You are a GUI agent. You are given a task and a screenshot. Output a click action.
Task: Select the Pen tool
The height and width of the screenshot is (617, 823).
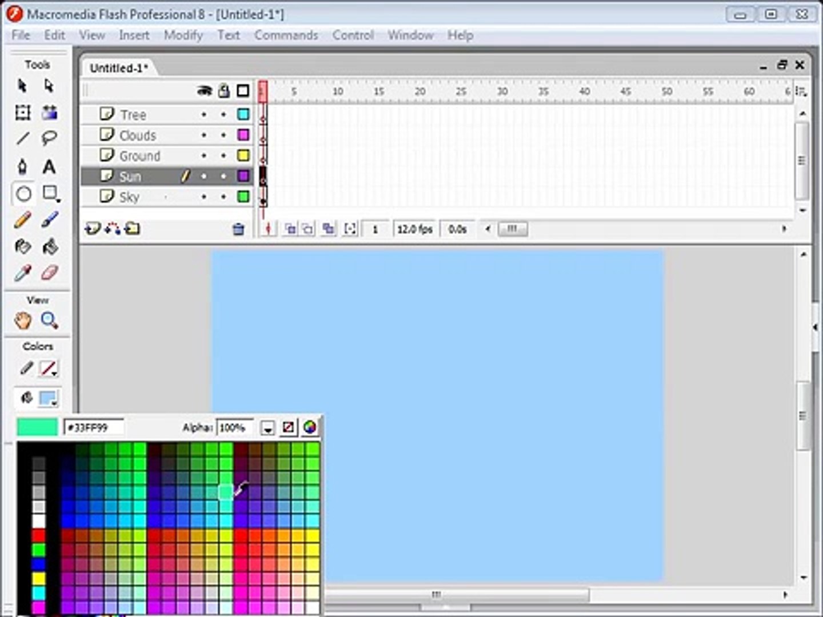23,166
